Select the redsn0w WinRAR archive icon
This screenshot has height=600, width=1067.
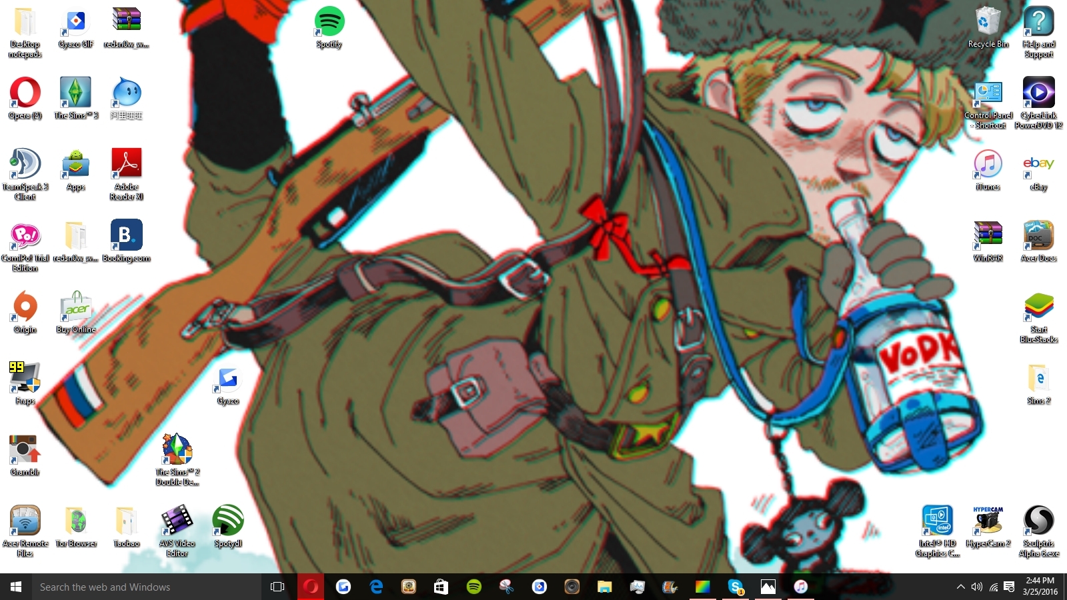pos(127,27)
